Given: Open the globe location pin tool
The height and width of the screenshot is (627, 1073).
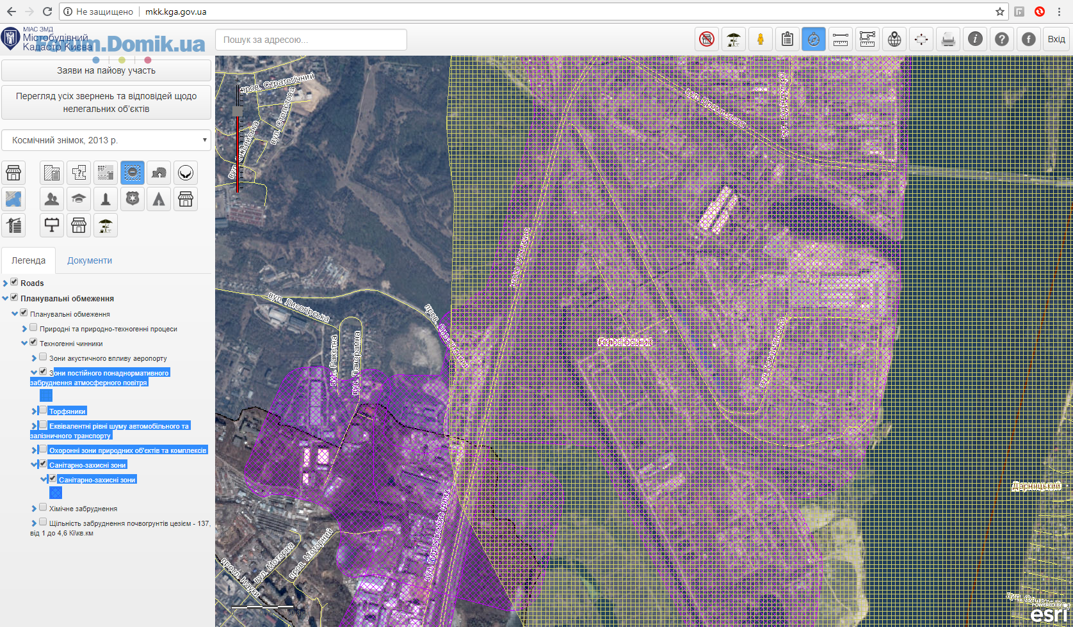Looking at the screenshot, I should (894, 39).
